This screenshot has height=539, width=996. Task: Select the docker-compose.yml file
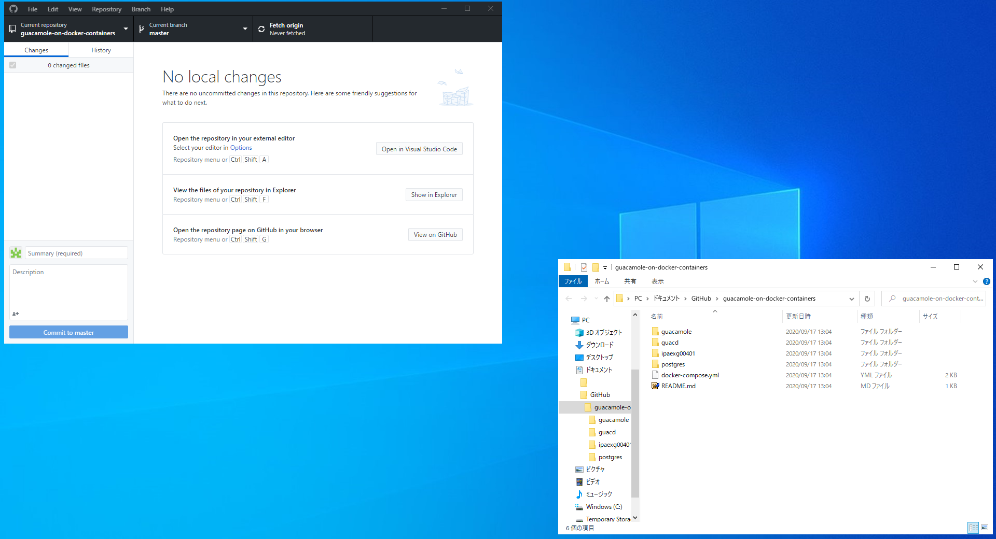[690, 375]
